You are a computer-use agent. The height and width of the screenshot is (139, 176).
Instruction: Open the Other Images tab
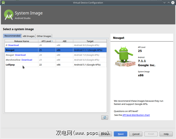44,36
